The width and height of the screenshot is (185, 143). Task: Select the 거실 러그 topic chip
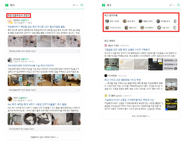pos(164,28)
